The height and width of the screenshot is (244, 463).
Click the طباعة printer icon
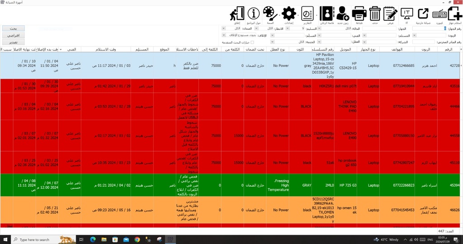pos(359,14)
